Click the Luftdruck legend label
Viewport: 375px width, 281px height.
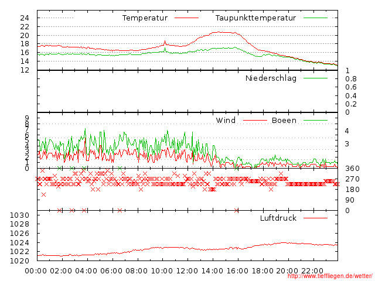tap(278, 218)
